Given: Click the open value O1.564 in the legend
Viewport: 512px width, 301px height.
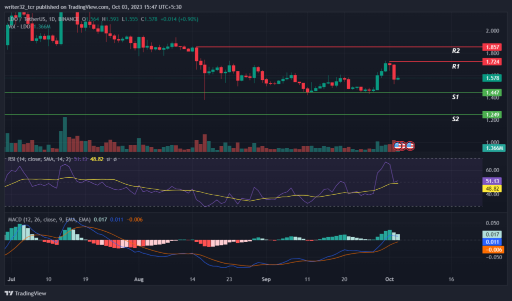Looking at the screenshot, I should coord(91,19).
